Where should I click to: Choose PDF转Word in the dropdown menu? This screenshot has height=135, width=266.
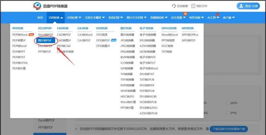pyautogui.click(x=20, y=35)
